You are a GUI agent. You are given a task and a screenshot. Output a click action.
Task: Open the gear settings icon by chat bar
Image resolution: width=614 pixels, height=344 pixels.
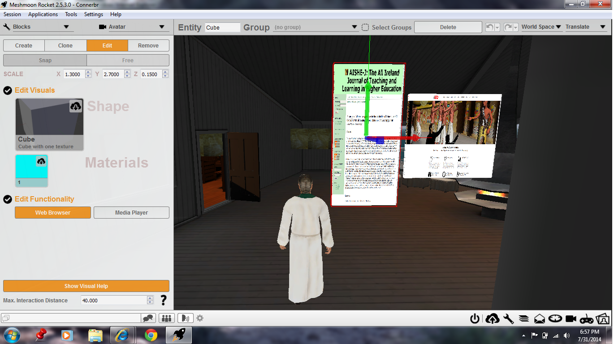click(x=200, y=318)
